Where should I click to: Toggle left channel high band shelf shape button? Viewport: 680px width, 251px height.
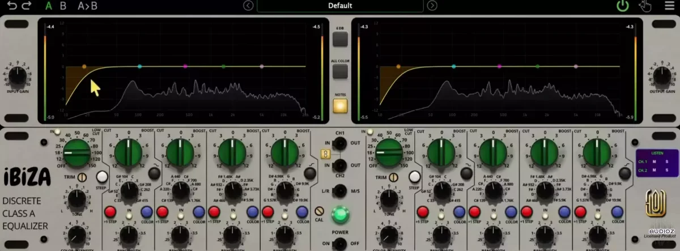click(309, 173)
